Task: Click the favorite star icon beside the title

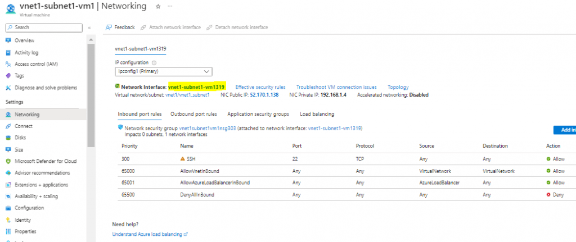Action: [x=158, y=6]
